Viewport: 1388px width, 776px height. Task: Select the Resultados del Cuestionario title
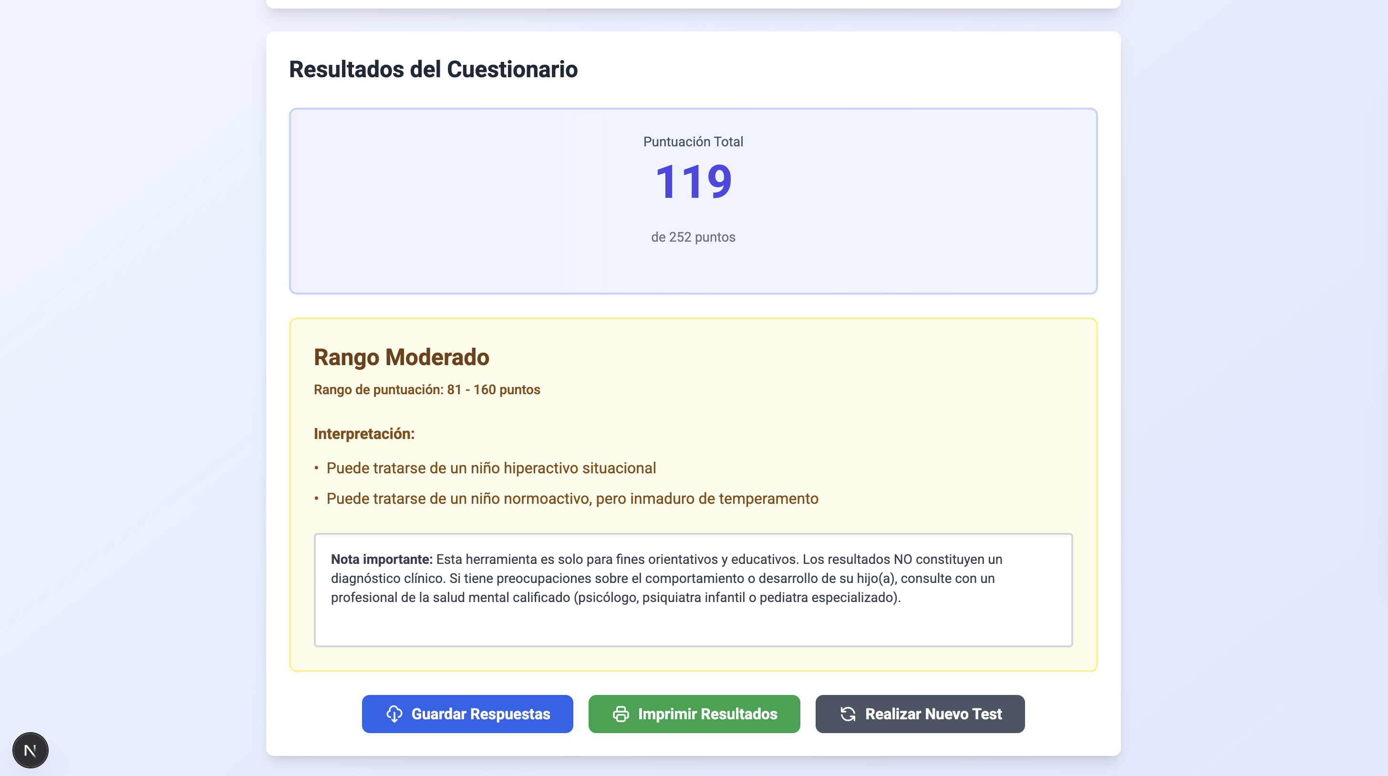tap(434, 68)
